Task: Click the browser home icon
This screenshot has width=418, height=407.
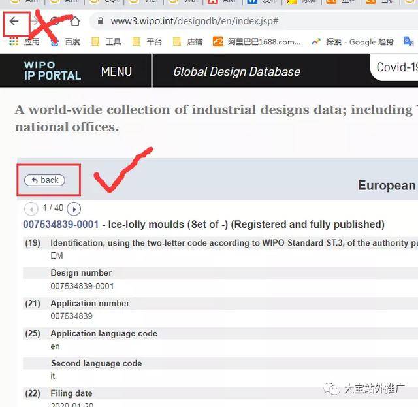Action: [75, 22]
